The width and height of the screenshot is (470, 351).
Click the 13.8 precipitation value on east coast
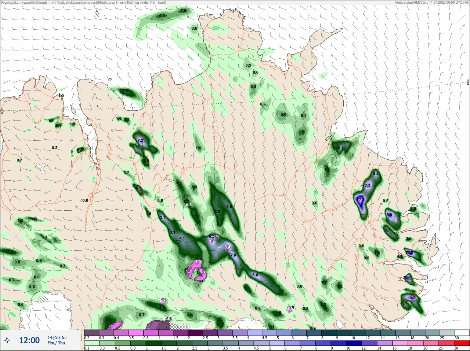pyautogui.click(x=409, y=253)
